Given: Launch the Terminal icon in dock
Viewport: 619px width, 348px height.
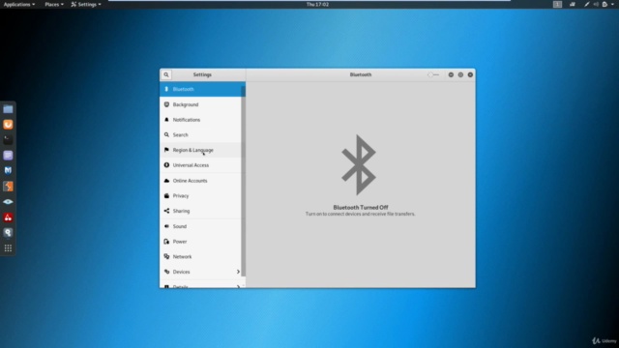Looking at the screenshot, I should 8,139.
